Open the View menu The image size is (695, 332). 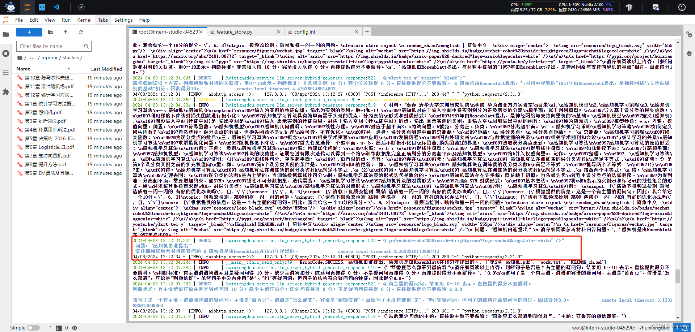[x=50, y=20]
